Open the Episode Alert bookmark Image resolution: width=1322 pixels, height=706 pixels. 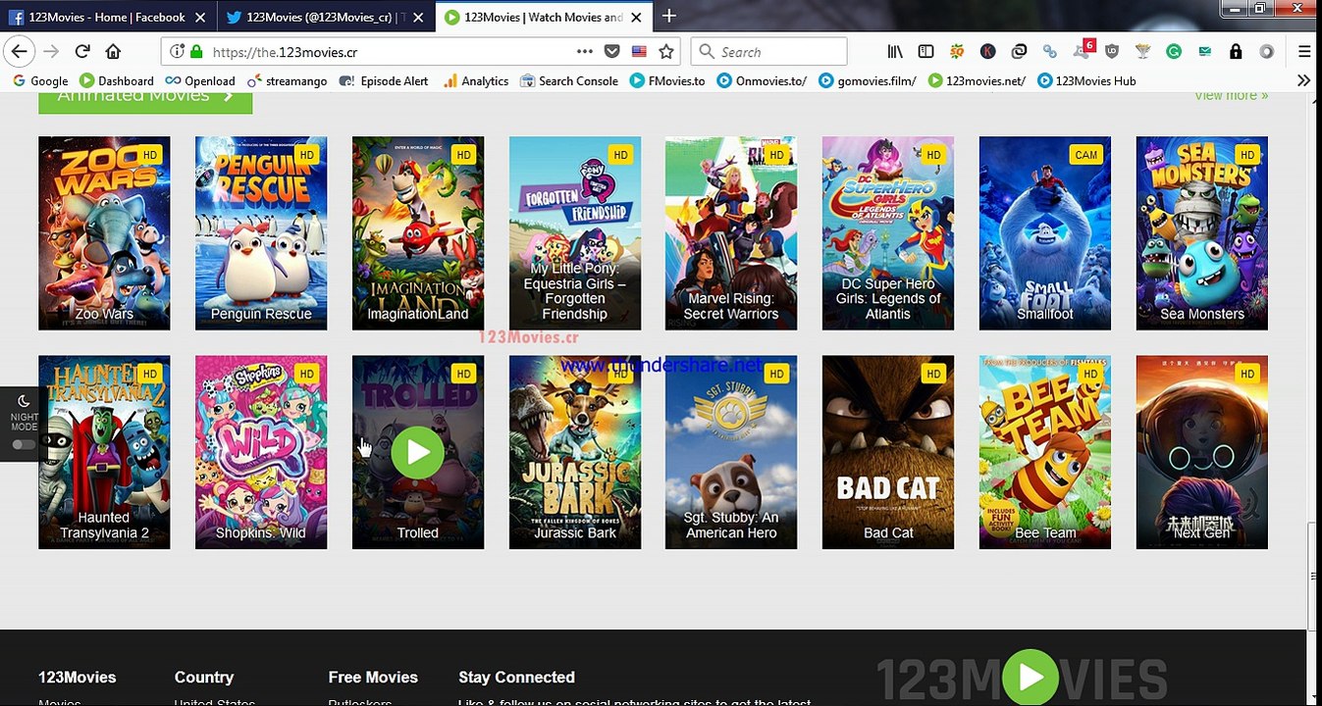click(384, 80)
